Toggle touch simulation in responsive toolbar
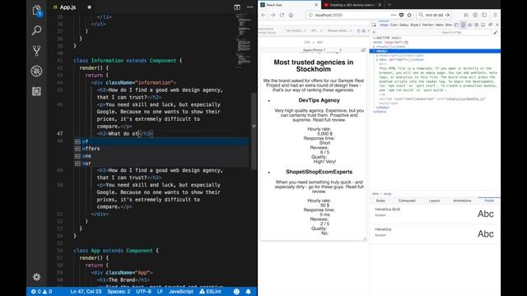This screenshot has width=527, height=296. (358, 30)
